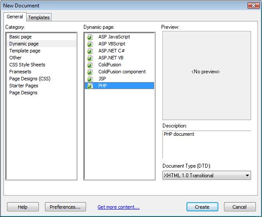Image resolution: width=262 pixels, height=217 pixels.
Task: Switch to the Templates tab
Action: [39, 17]
